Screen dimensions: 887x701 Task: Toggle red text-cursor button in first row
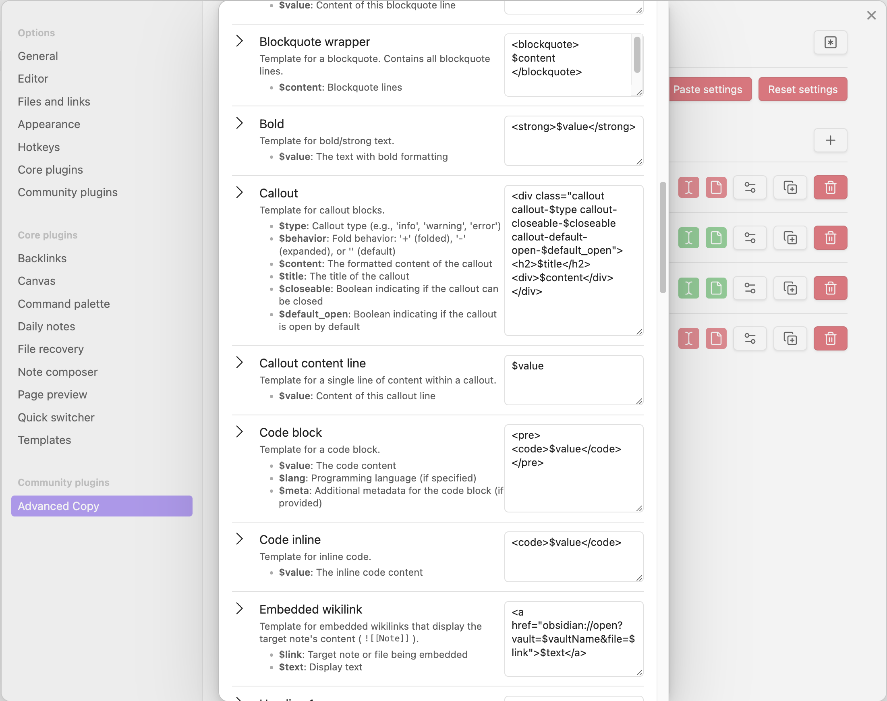click(x=688, y=188)
